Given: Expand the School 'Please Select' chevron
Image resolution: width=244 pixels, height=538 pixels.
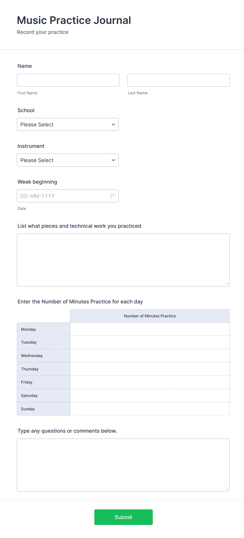Looking at the screenshot, I should click(113, 124).
